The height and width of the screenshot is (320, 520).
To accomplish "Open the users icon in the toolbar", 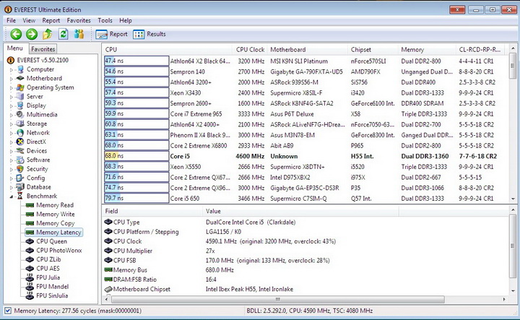I will [x=79, y=34].
